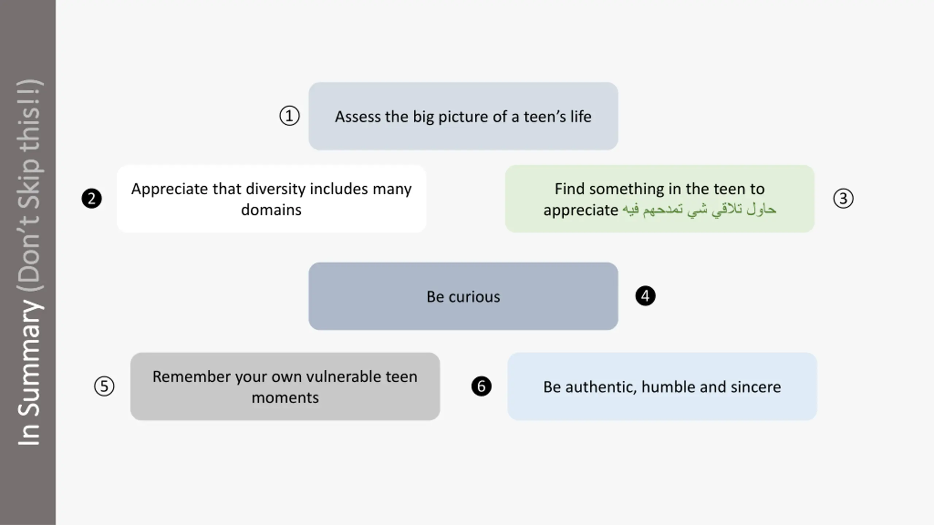Select the 'Assess the big picture' box

(x=463, y=116)
